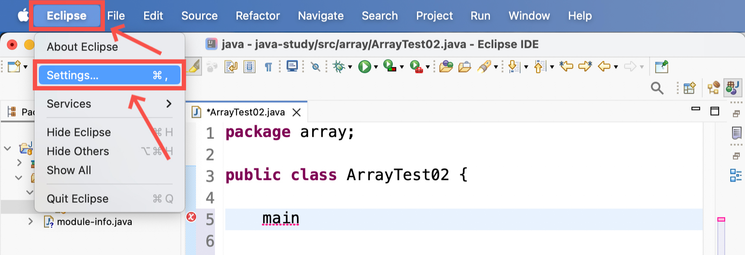Choose Hide Others menu item
This screenshot has height=255, width=745.
tap(110, 151)
